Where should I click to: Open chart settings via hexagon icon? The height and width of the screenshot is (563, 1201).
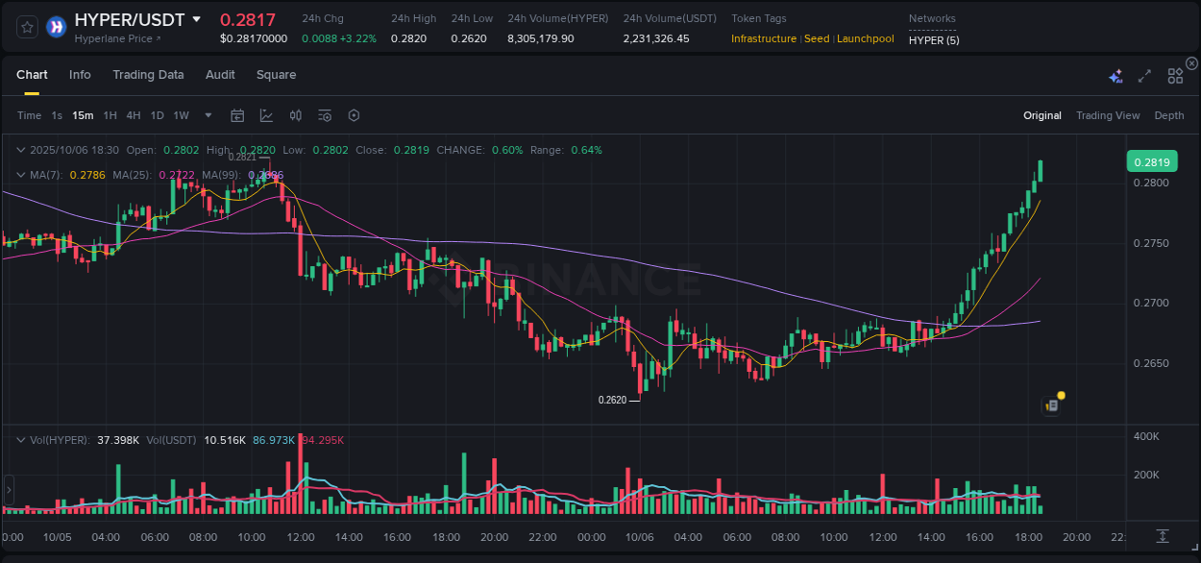354,115
